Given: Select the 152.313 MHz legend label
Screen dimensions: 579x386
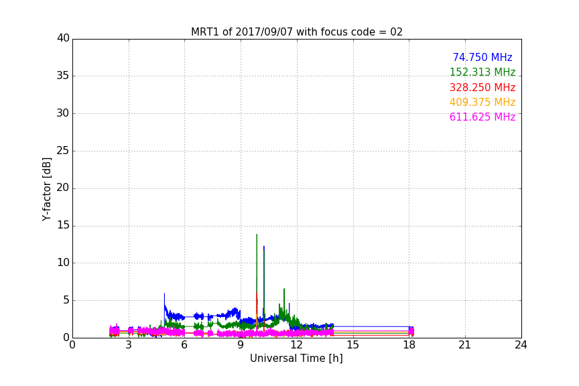Looking at the screenshot, I should click(482, 72).
